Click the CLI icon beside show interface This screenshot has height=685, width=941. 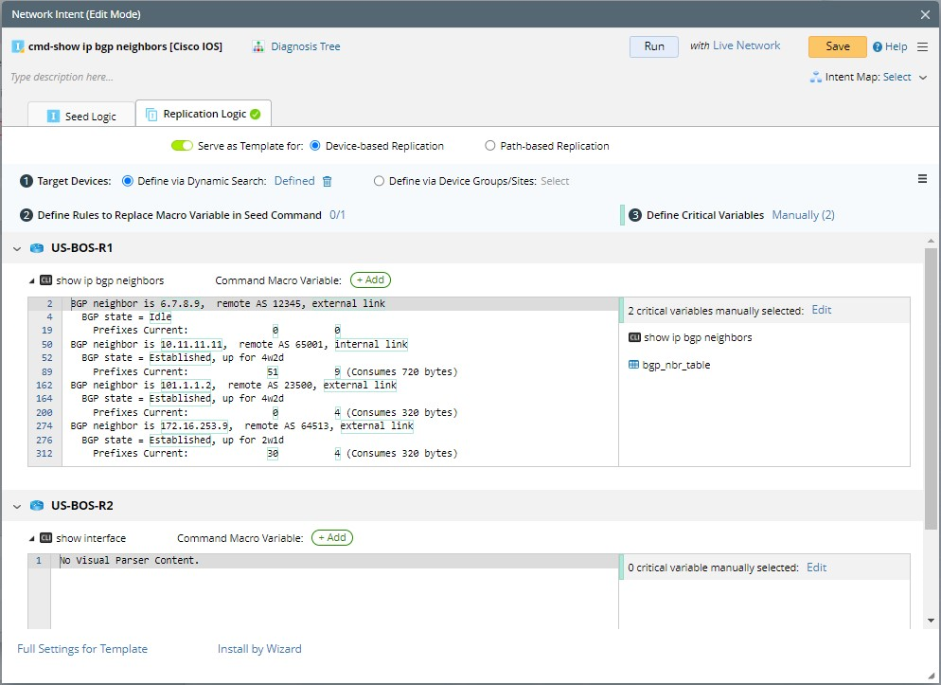(x=45, y=538)
